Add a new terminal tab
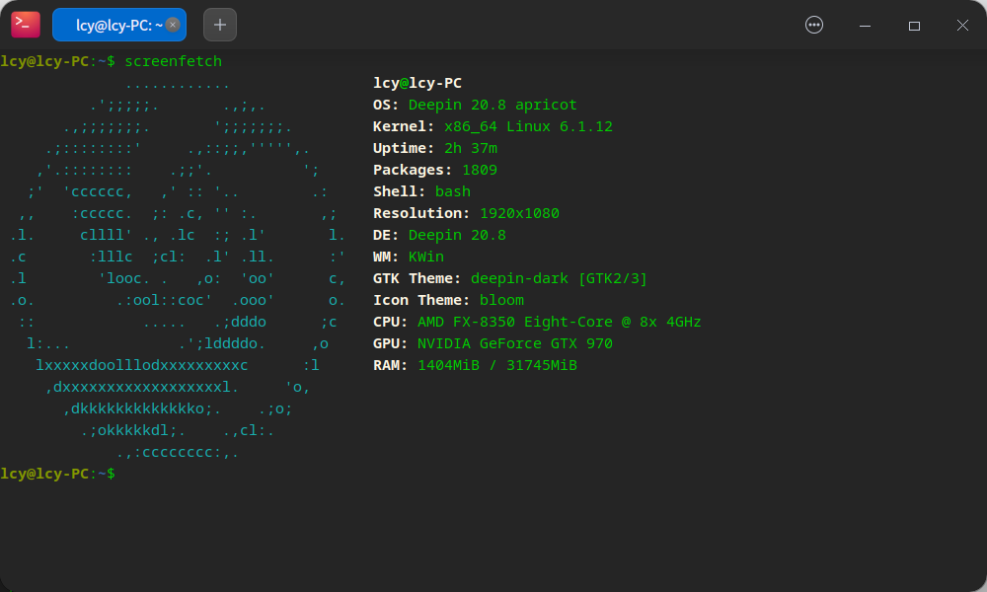987x592 pixels. pos(220,25)
